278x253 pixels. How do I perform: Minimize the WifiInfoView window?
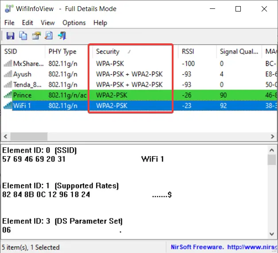coord(212,9)
